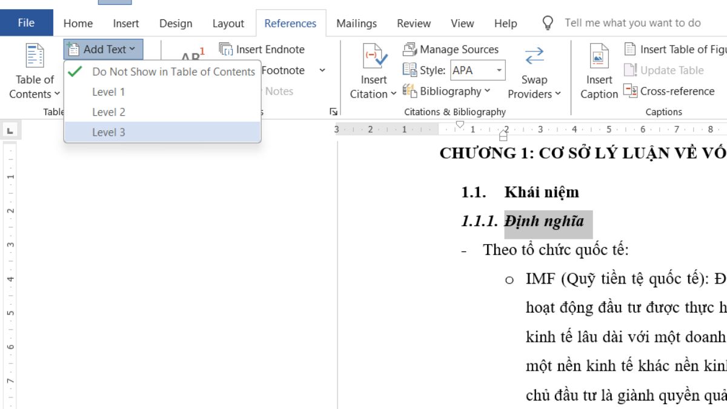
Task: Click the Insert Caption icon
Action: (599, 56)
